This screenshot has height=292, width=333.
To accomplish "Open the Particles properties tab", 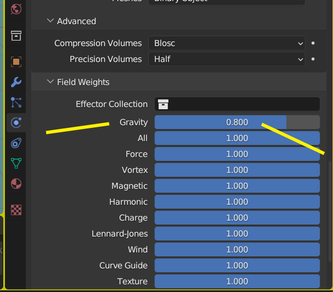I will click(16, 102).
